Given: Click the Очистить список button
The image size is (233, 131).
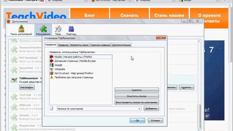Looking at the screenshot, I should coord(137,96).
